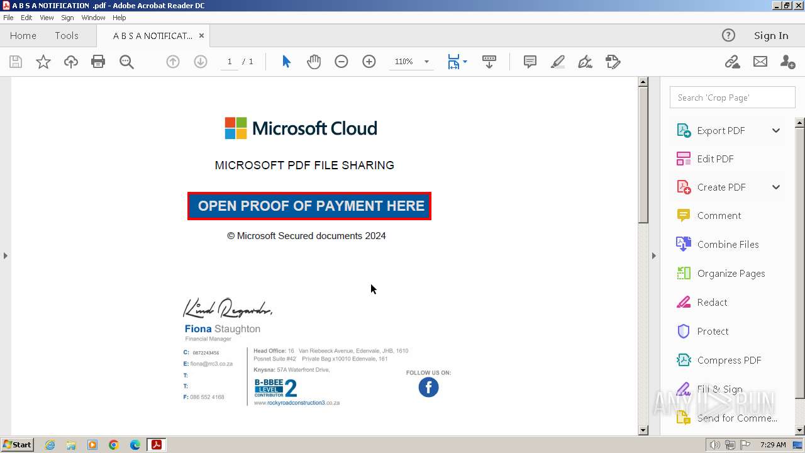Go to next page arrow
This screenshot has height=453, width=805.
[201, 62]
